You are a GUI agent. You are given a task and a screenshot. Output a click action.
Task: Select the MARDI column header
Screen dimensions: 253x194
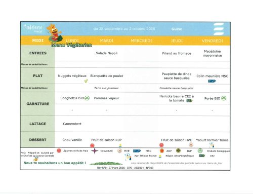107,41
